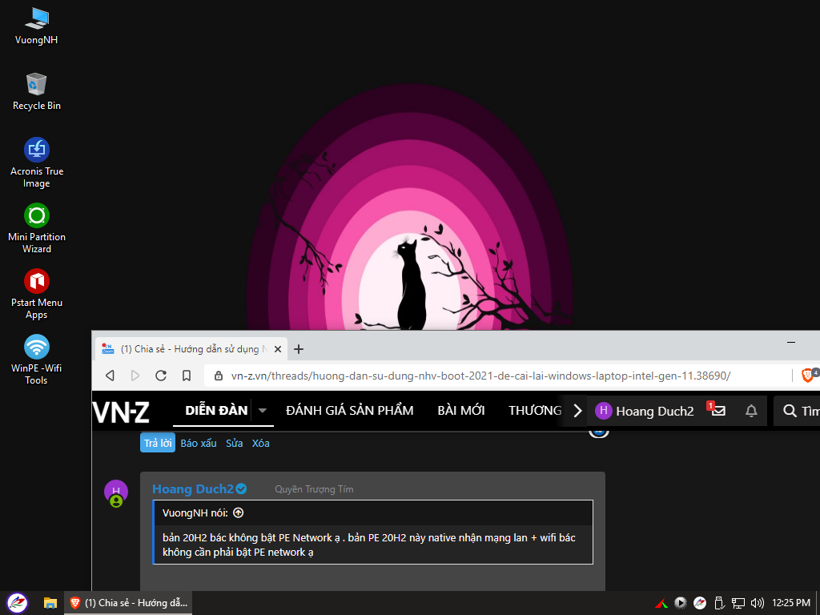The image size is (820, 615).
Task: Open Hoang Duch2 account menu
Action: (645, 411)
